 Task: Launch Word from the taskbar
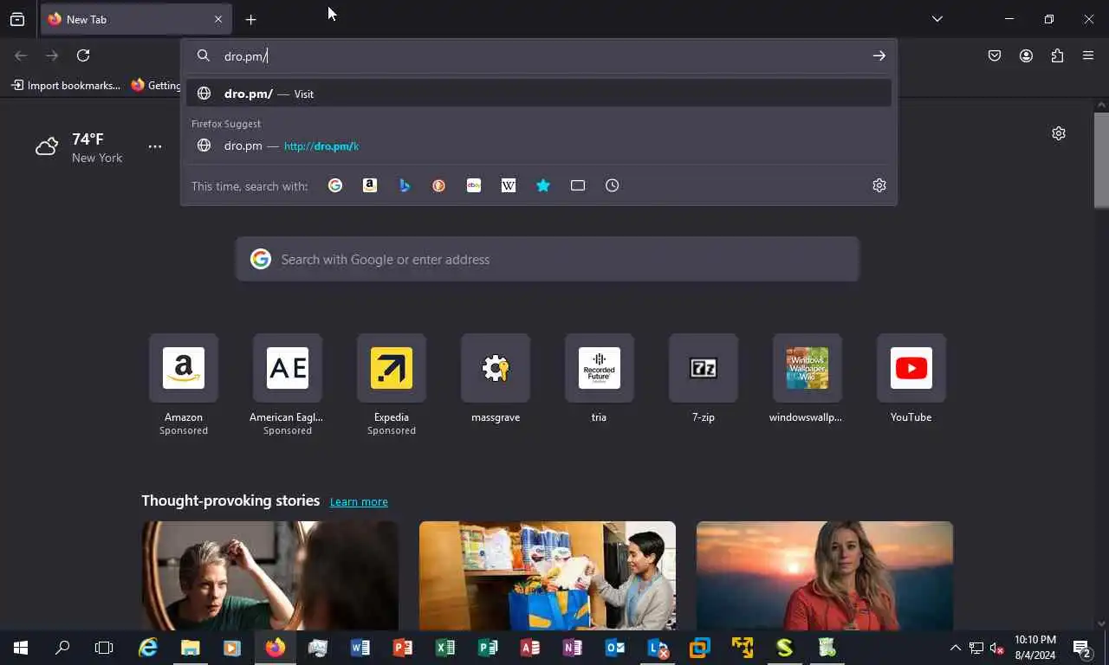click(x=360, y=648)
